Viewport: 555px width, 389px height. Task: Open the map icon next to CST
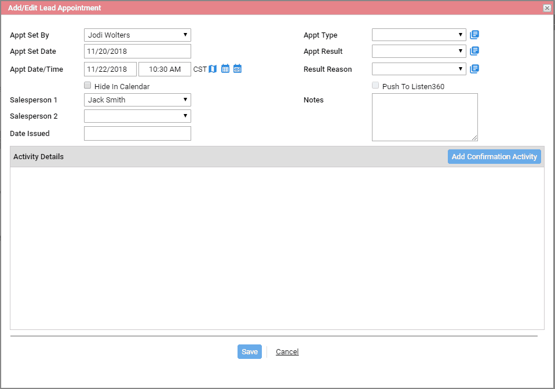(213, 69)
